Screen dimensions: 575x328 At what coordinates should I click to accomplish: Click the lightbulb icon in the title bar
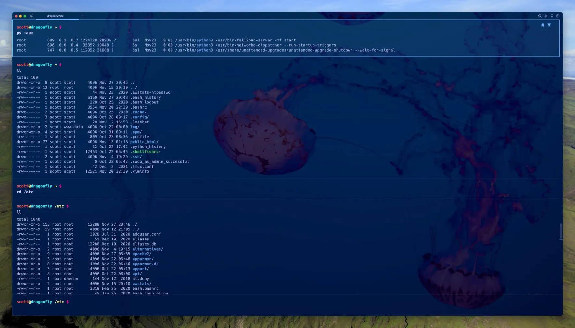point(552,16)
